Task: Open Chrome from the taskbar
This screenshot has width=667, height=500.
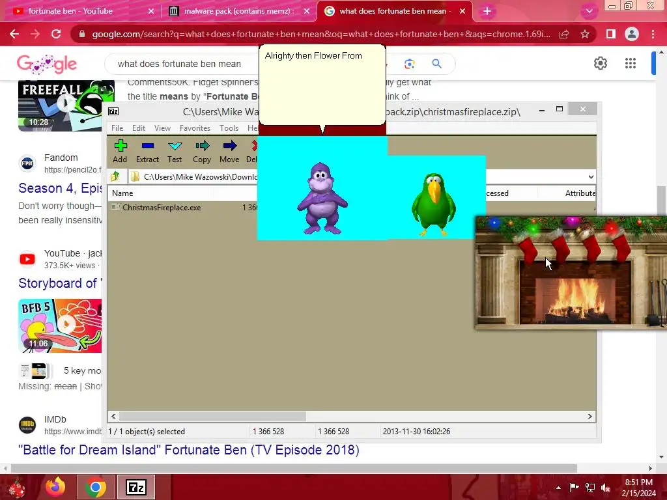Action: coord(95,487)
